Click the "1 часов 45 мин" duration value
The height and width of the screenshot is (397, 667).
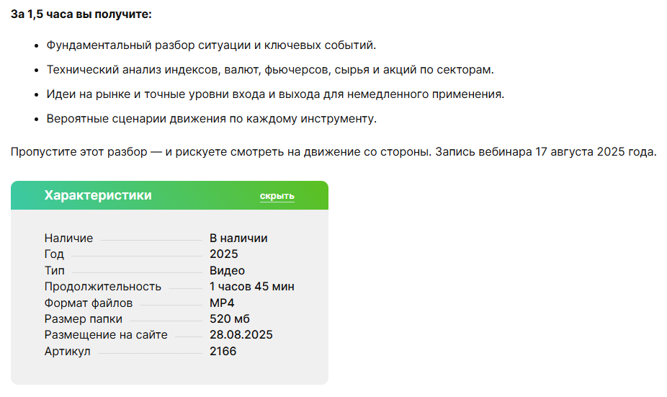pyautogui.click(x=251, y=287)
